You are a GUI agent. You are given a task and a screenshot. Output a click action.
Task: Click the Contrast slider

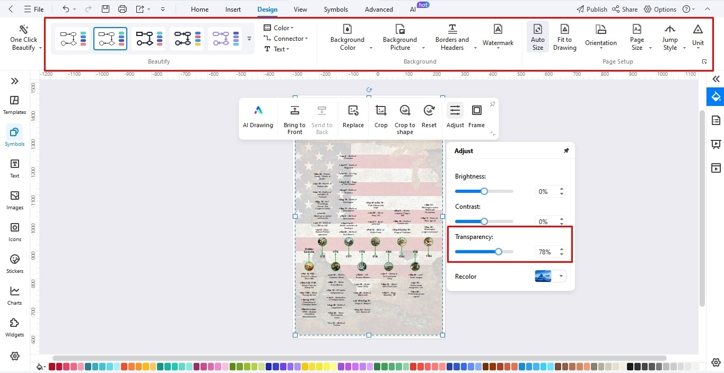click(x=484, y=221)
